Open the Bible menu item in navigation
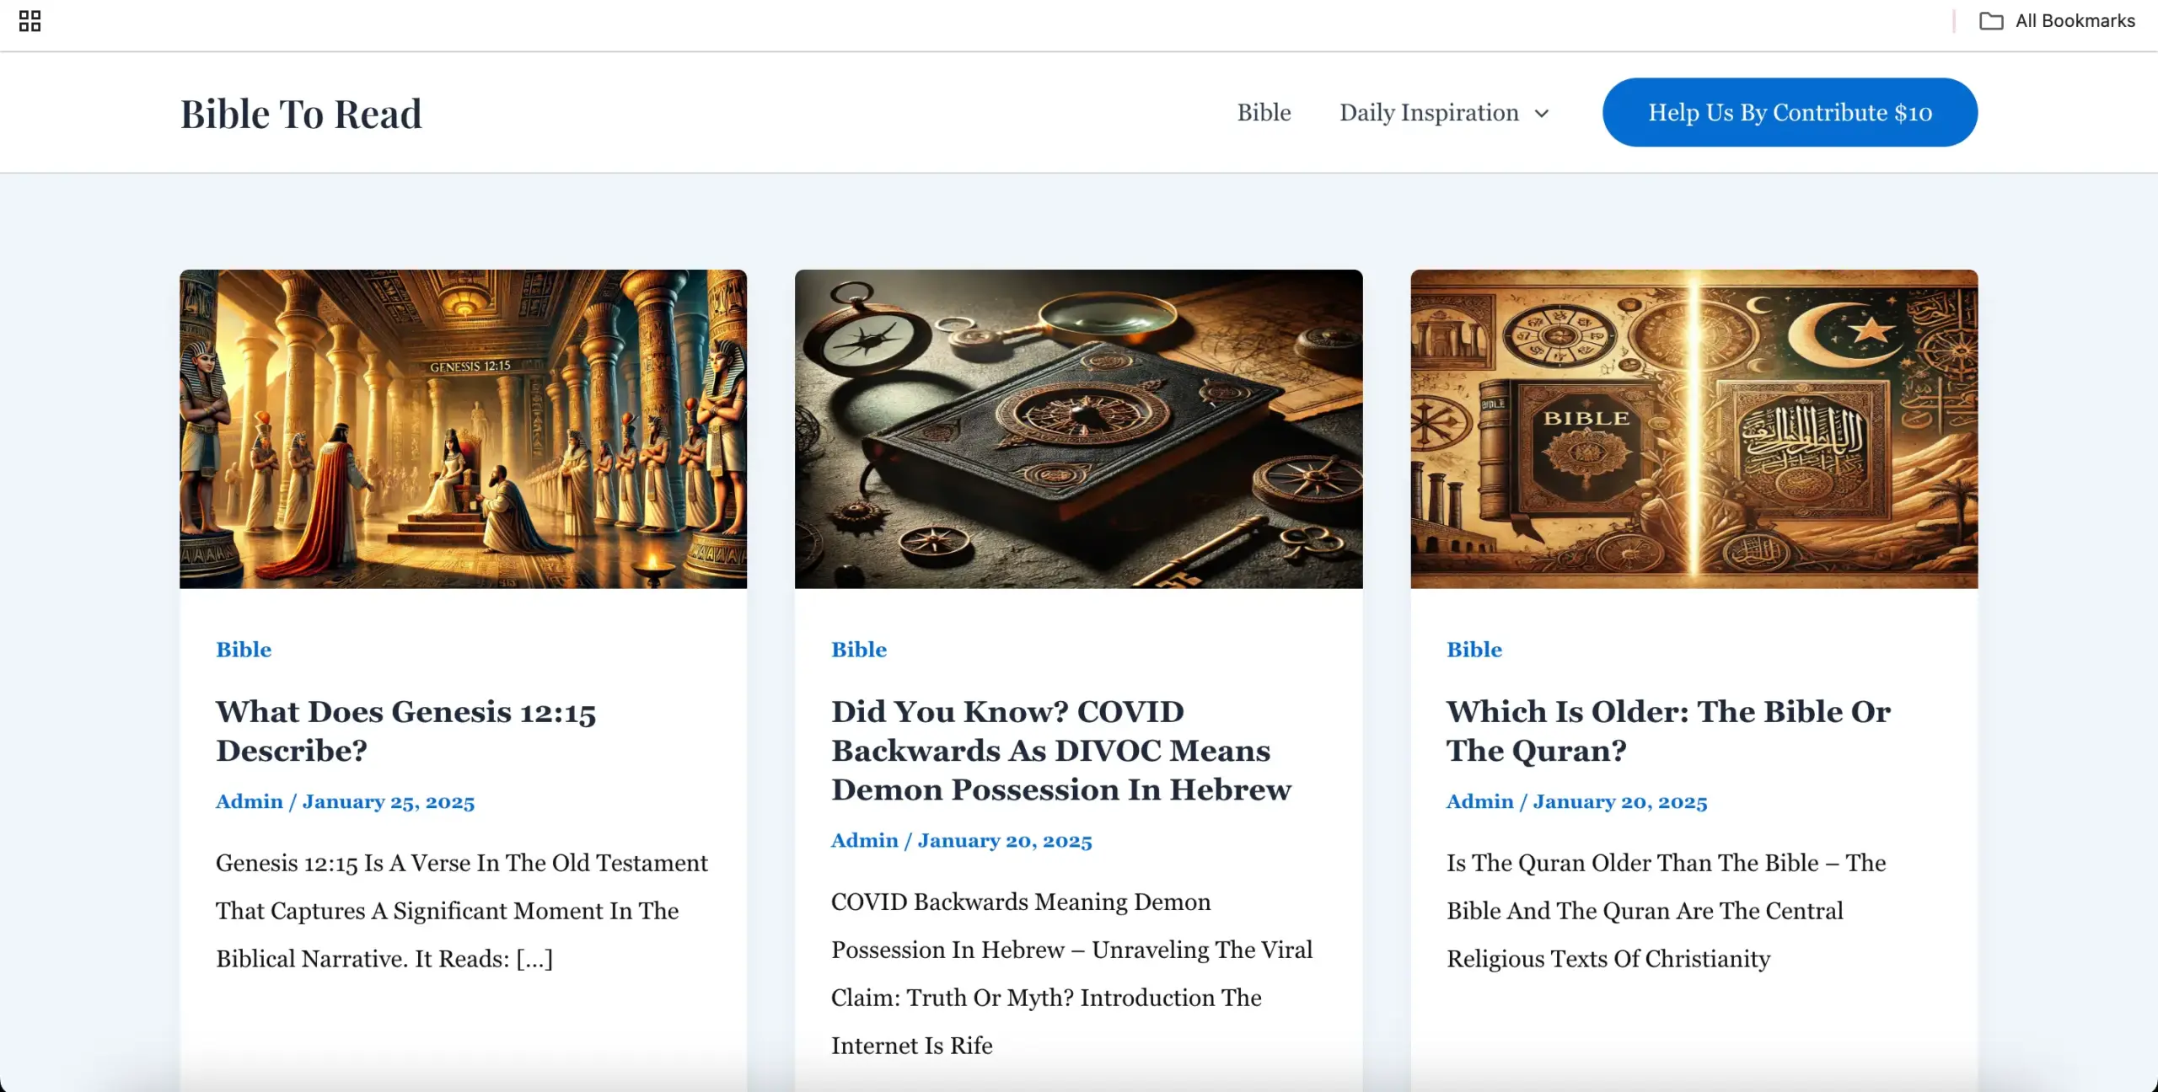Screen dimensions: 2158x1092 pyautogui.click(x=1263, y=112)
